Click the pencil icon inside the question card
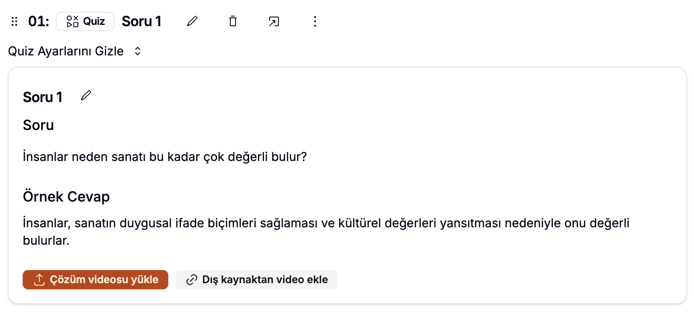This screenshot has width=694, height=315. [86, 95]
